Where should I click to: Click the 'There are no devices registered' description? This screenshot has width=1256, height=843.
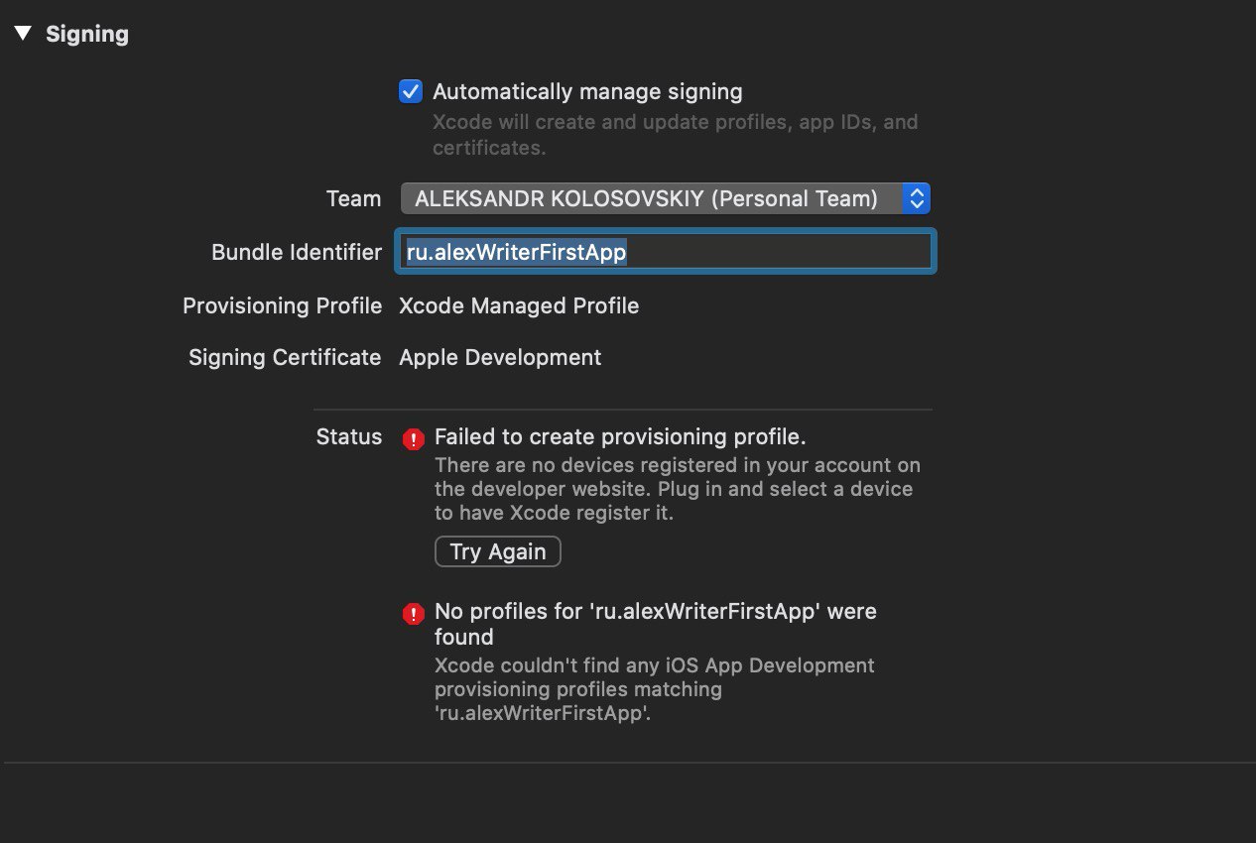(678, 489)
